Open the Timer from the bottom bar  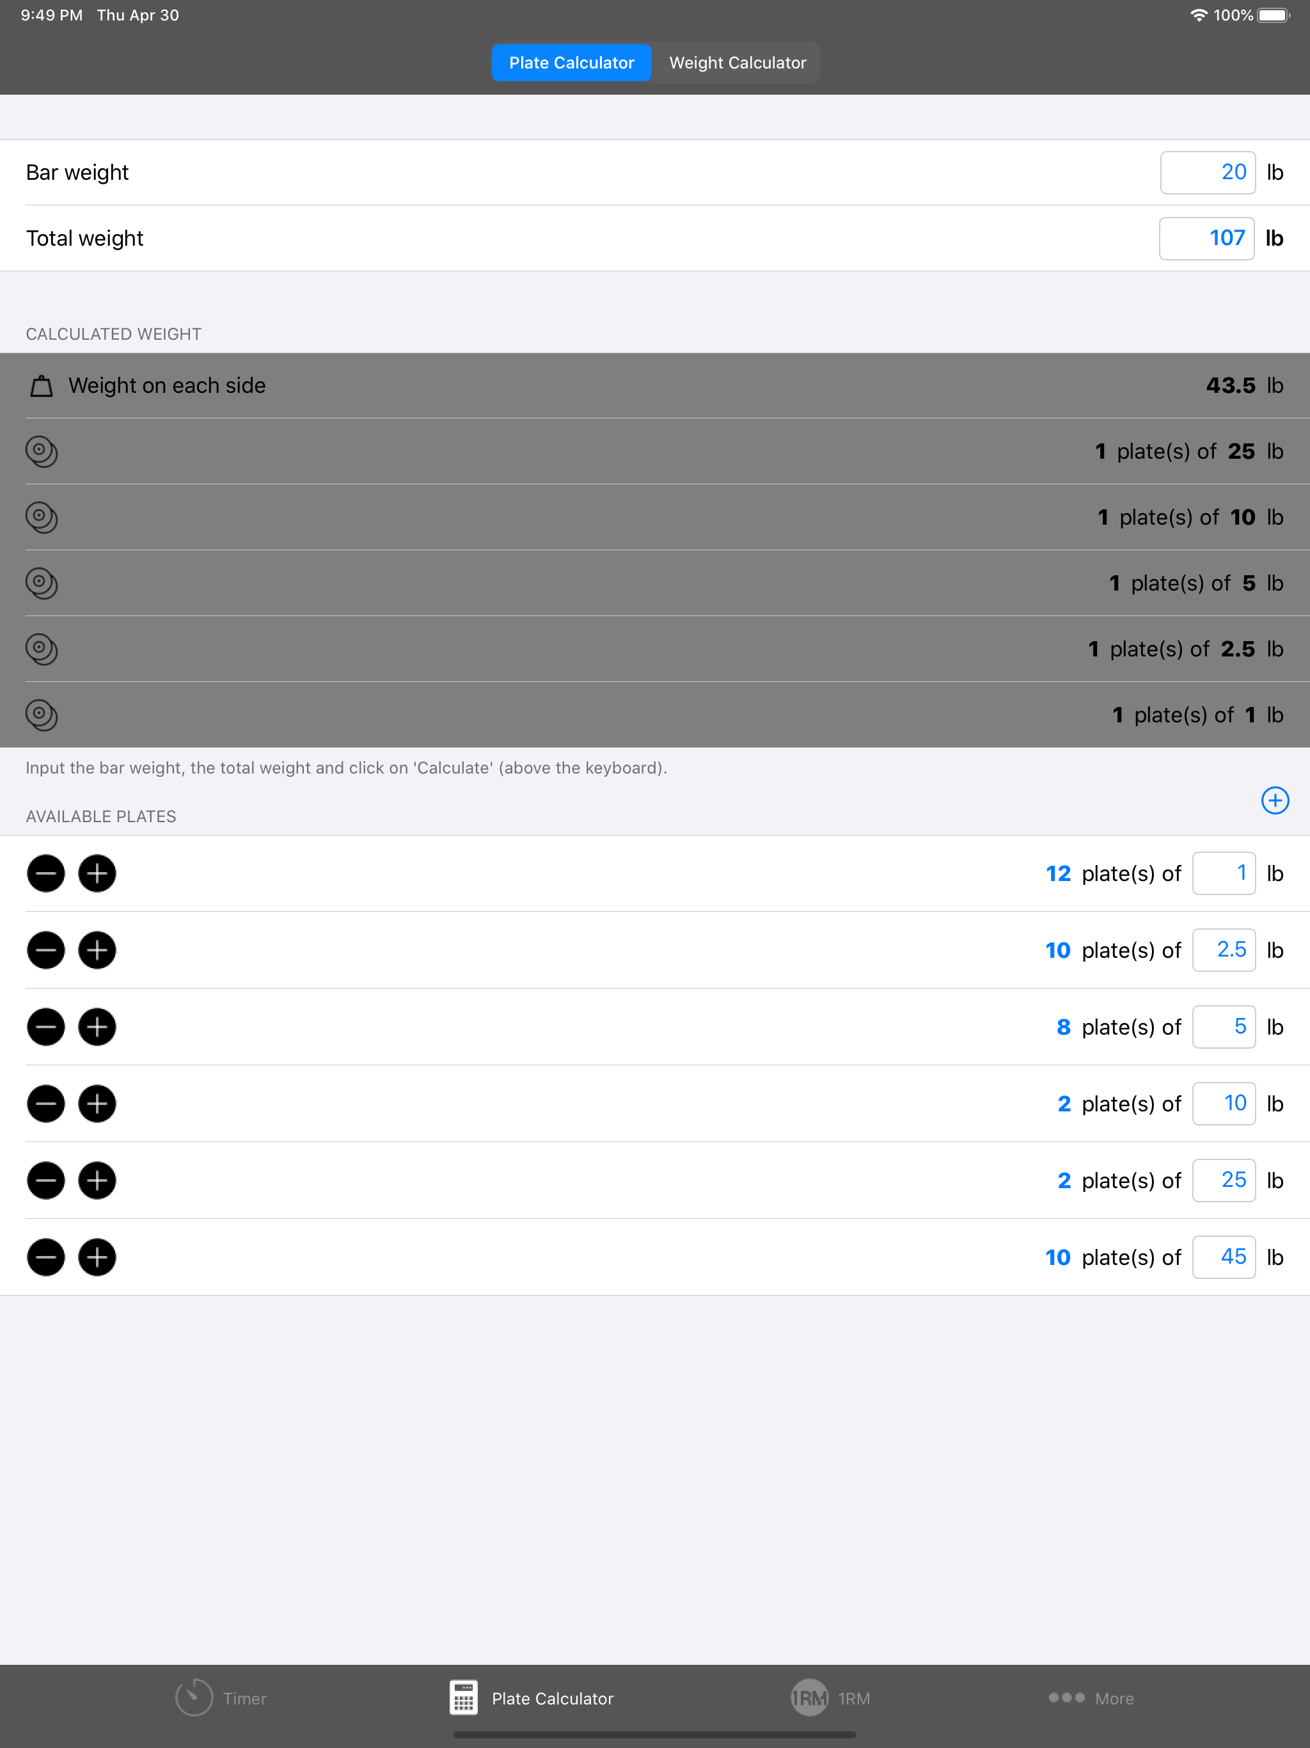[x=194, y=1697]
